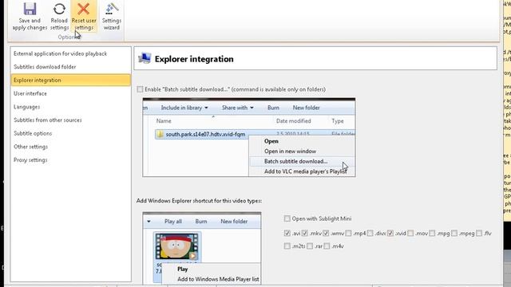The image size is (511, 287).
Task: Check the .rar file type
Action: (x=310, y=246)
